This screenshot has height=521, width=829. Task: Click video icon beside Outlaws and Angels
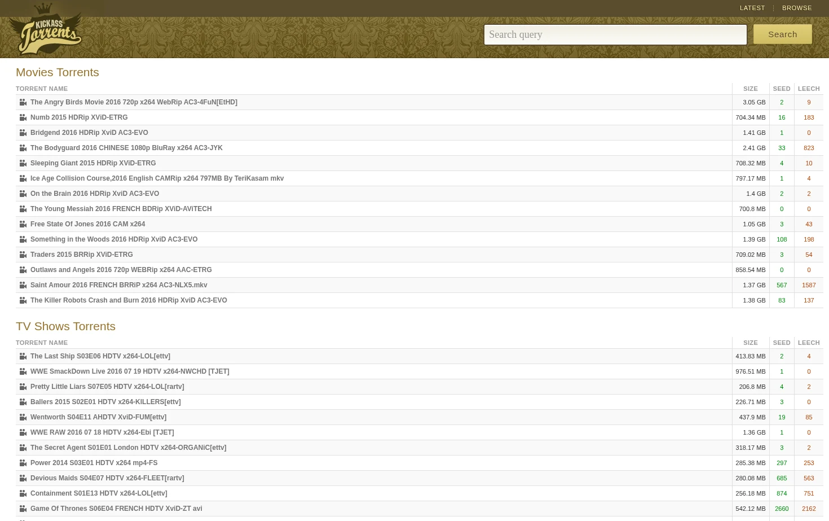(23, 270)
